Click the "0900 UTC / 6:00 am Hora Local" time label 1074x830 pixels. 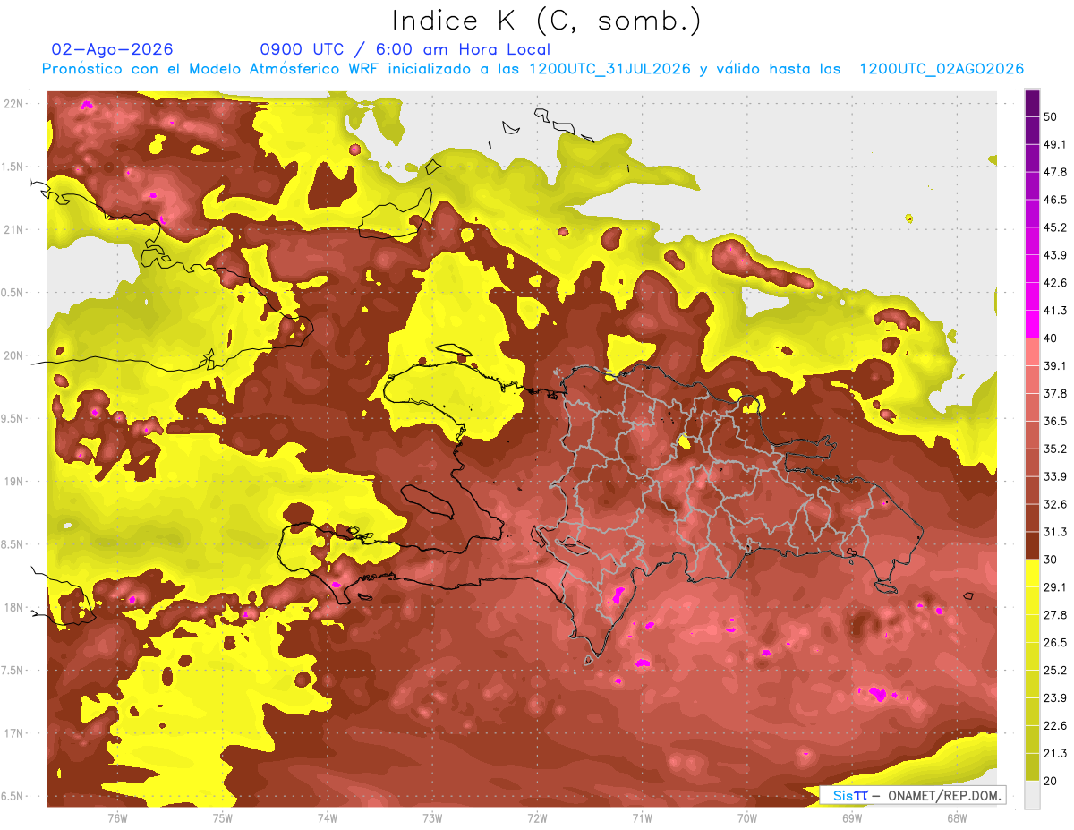[x=405, y=49]
